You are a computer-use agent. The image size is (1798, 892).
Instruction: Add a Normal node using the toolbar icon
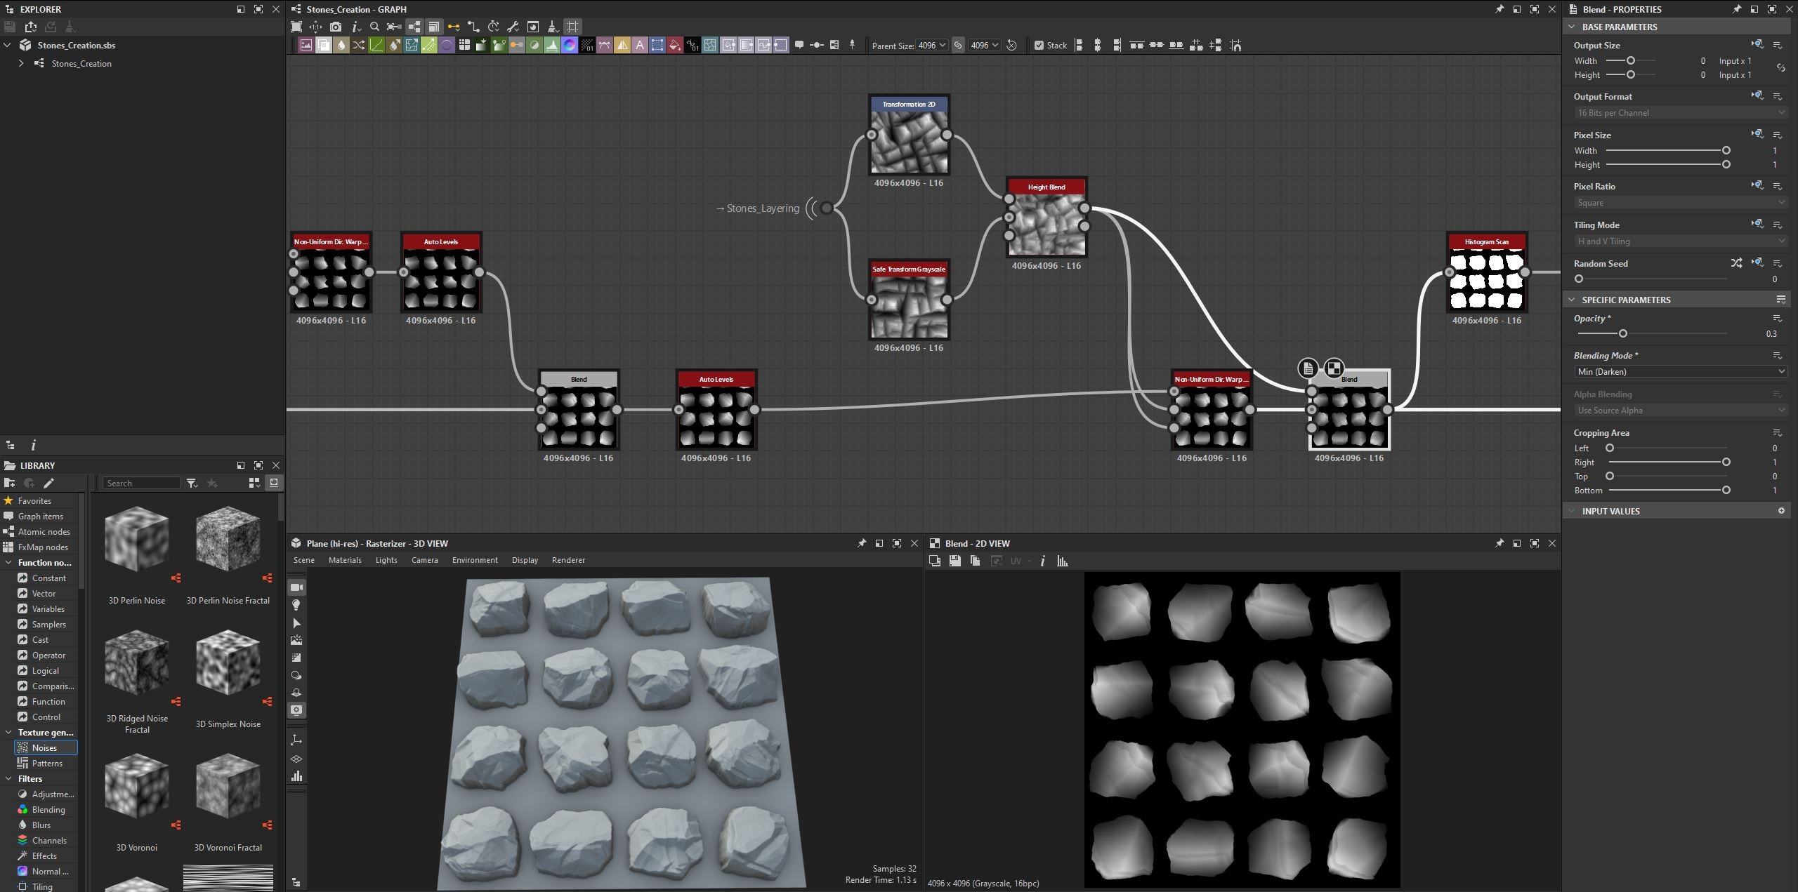[570, 45]
